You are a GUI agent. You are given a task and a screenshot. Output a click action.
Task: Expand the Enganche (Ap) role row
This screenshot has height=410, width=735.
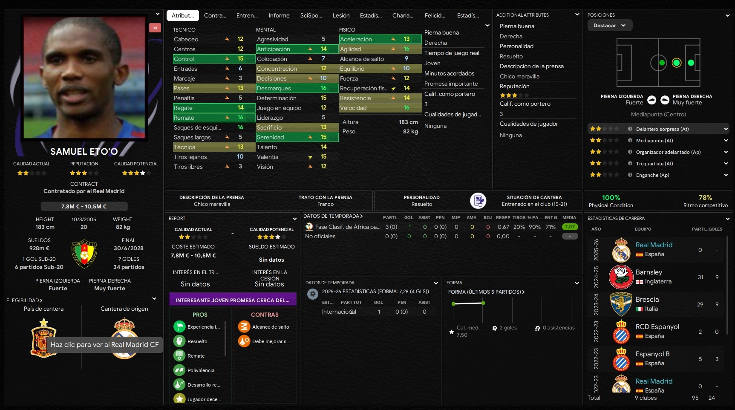coord(726,175)
